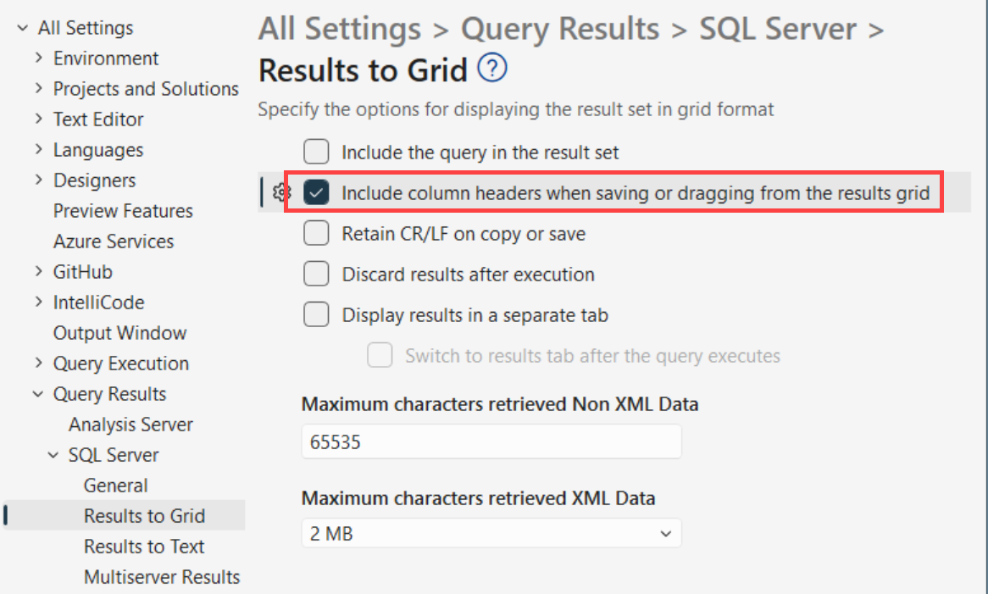Screen dimensions: 988x594
Task: Expand the Environment section
Action: [39, 58]
